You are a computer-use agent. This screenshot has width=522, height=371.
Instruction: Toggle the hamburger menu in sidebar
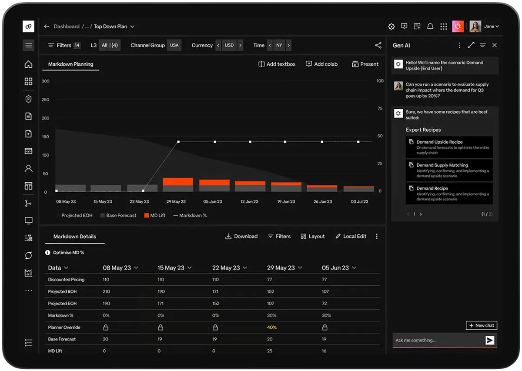pyautogui.click(x=29, y=45)
